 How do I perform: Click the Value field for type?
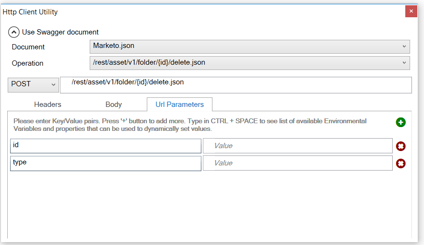point(297,163)
